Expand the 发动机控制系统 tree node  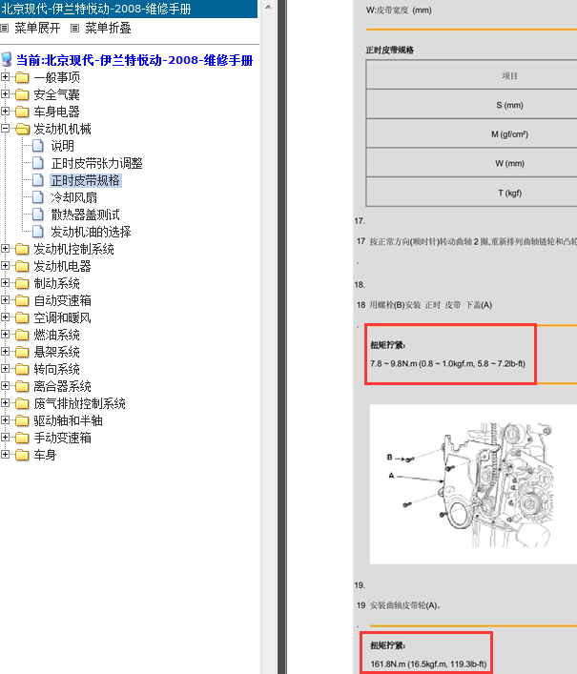click(5, 249)
